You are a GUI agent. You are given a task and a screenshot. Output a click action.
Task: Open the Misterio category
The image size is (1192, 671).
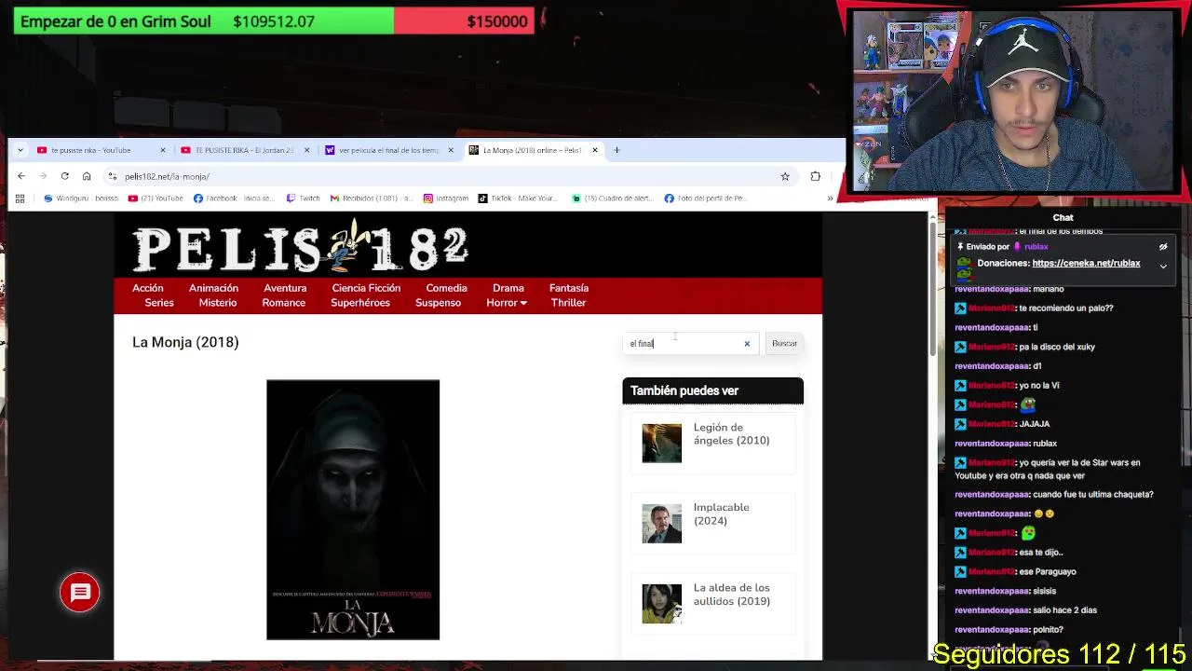tap(218, 303)
